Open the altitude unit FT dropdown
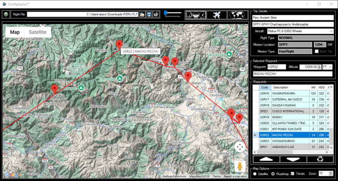This screenshot has width=338, height=181. click(x=330, y=67)
